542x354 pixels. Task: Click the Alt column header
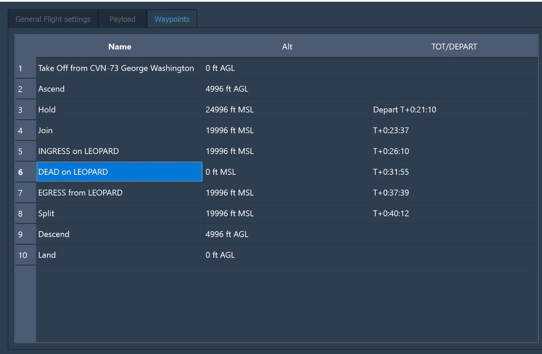click(x=287, y=46)
